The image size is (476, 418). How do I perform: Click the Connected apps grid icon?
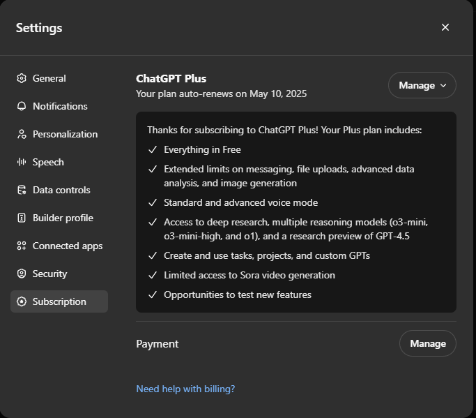(x=22, y=246)
